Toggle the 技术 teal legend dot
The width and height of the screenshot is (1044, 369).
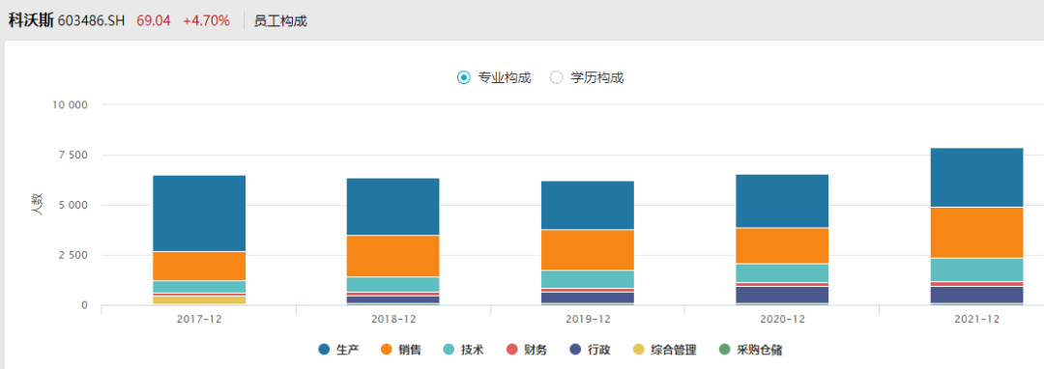tap(449, 349)
